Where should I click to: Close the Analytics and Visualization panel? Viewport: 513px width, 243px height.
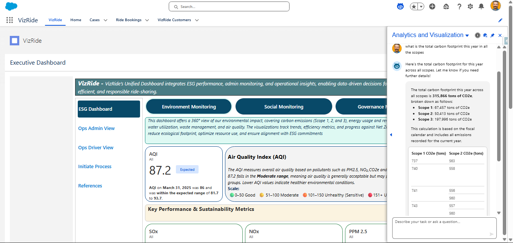pos(500,35)
